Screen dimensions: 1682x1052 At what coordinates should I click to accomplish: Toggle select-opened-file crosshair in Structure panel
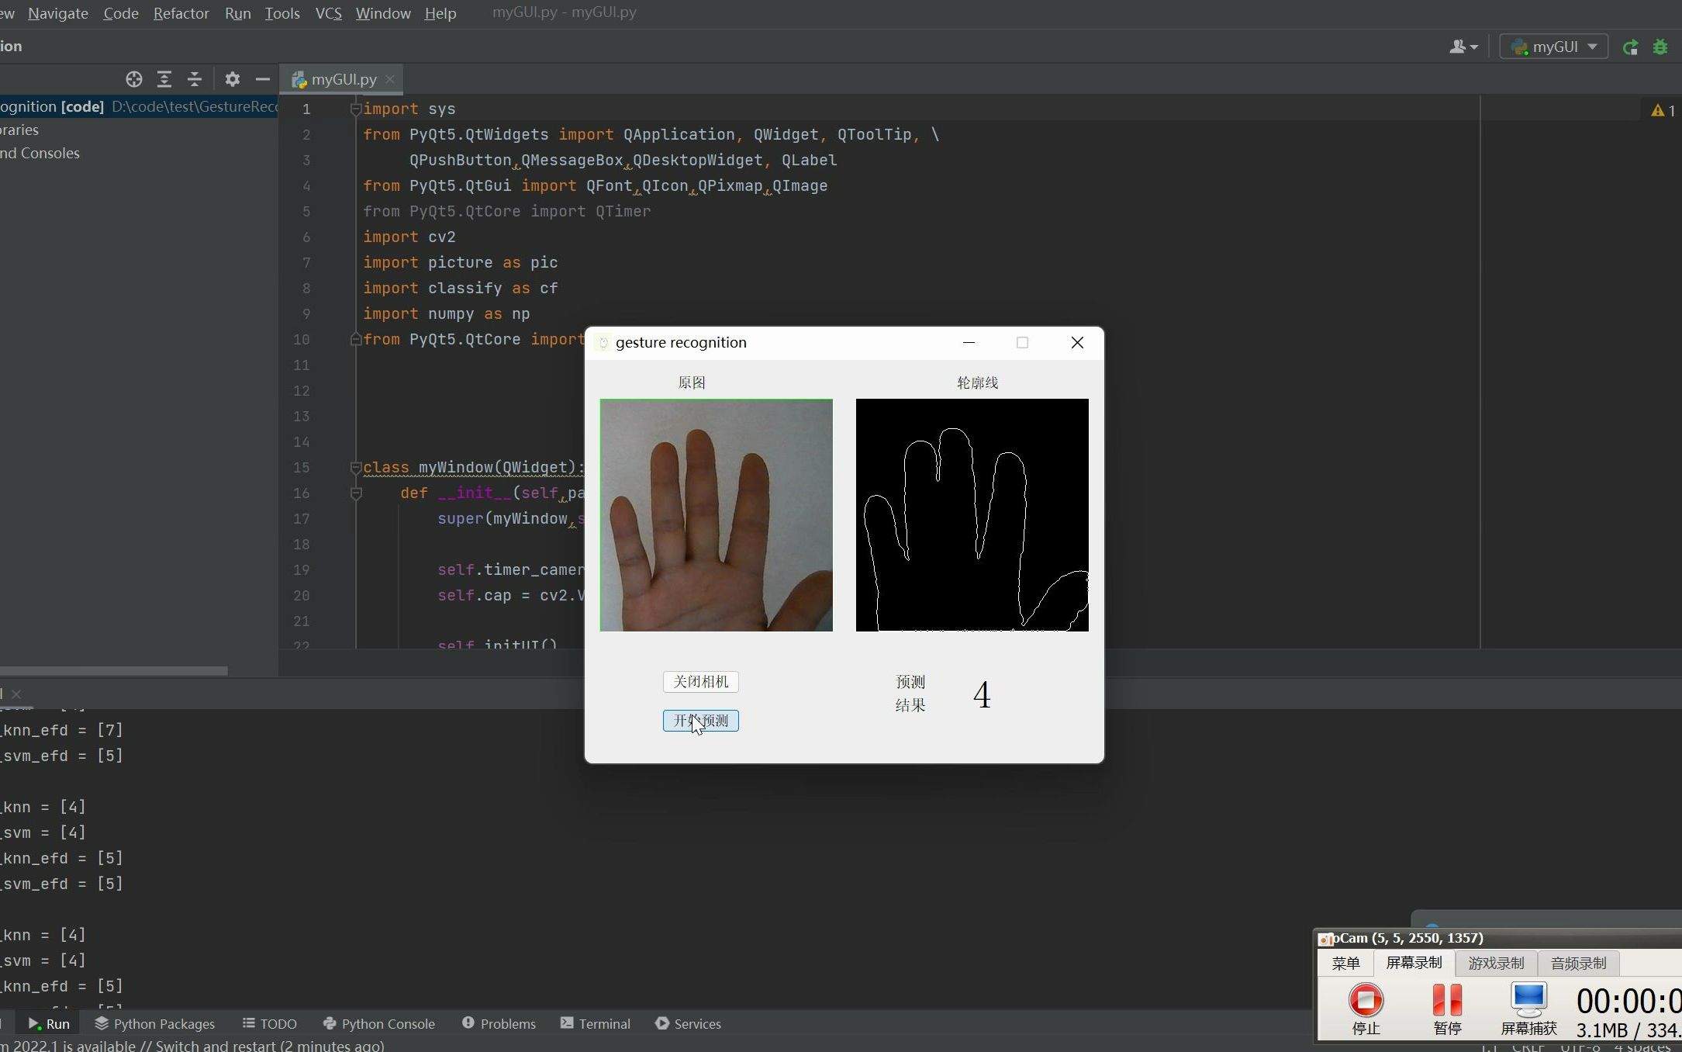[x=133, y=79]
